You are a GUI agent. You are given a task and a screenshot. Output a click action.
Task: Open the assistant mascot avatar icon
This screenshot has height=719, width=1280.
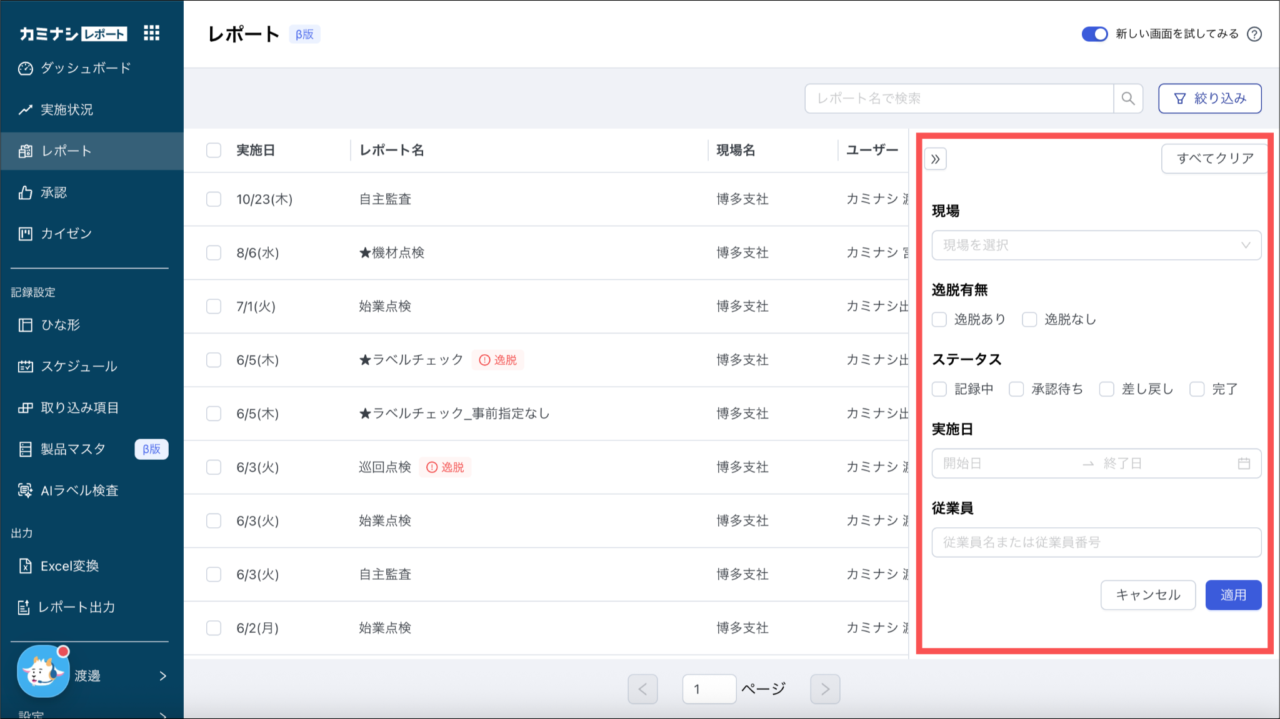[x=42, y=672]
